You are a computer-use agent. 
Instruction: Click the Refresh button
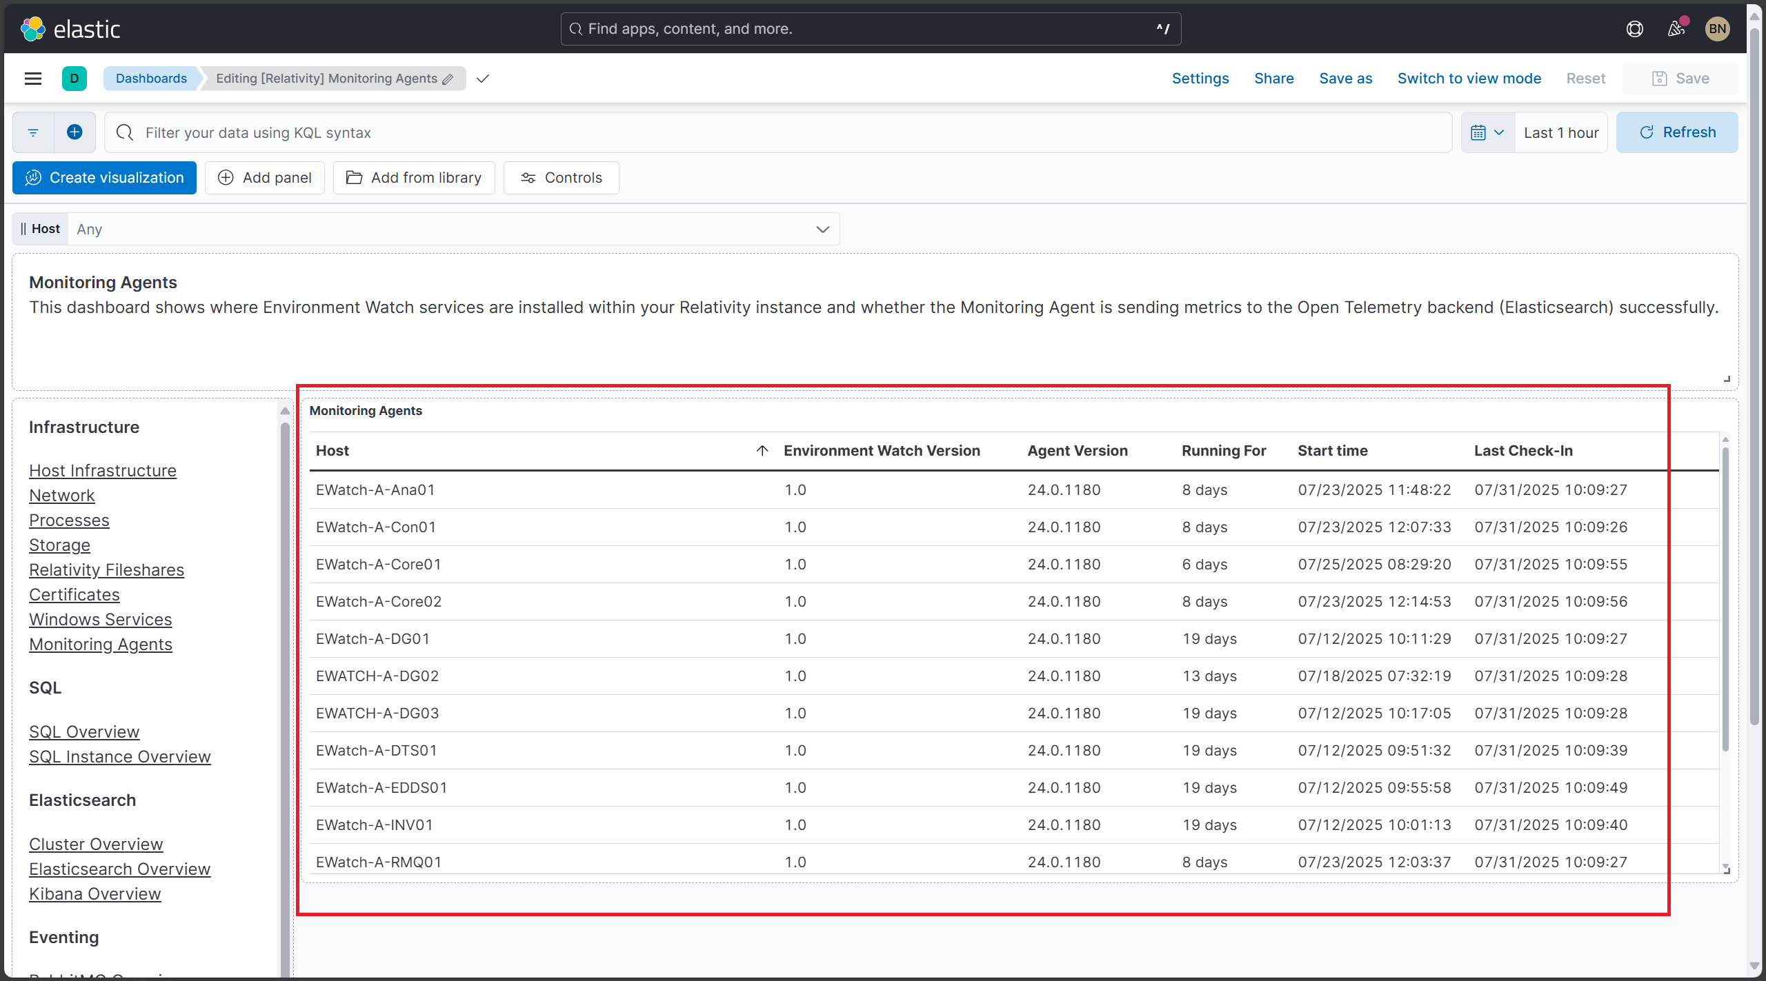[x=1678, y=132]
